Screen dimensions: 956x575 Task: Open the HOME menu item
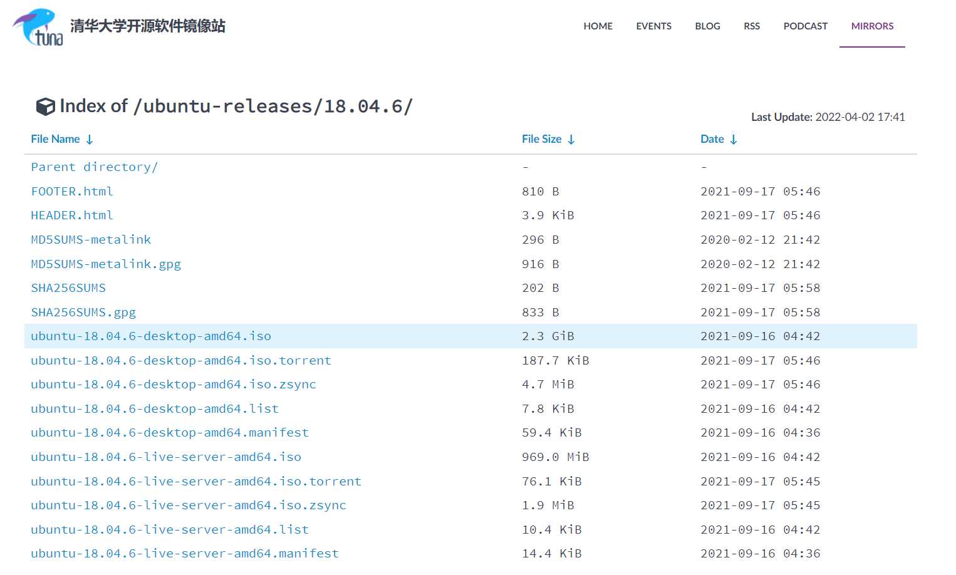pos(598,26)
